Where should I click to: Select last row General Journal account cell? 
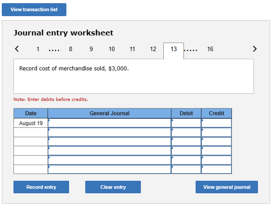[109, 170]
